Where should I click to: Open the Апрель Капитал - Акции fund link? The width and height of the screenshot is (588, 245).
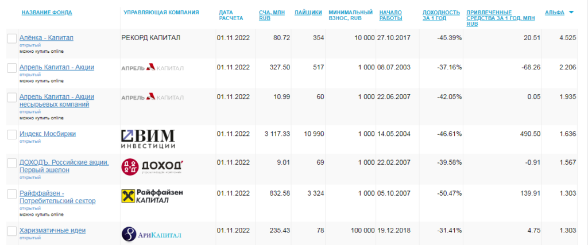(x=57, y=68)
